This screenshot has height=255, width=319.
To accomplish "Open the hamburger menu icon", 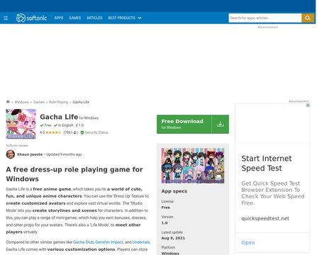I will [6, 18].
